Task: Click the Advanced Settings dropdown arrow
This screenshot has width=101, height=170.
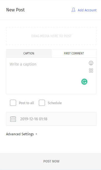Action: pyautogui.click(x=36, y=134)
